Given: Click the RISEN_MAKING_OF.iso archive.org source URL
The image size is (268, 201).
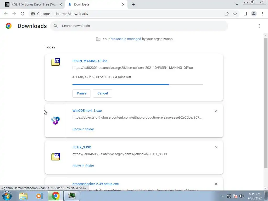Looking at the screenshot, I should click(133, 68).
